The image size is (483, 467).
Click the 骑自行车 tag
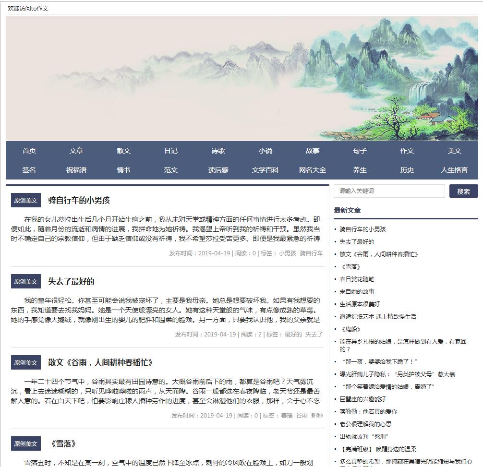click(x=311, y=253)
